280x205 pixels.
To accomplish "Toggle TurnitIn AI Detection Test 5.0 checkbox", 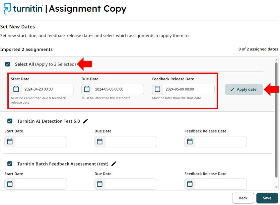I will 10,121.
